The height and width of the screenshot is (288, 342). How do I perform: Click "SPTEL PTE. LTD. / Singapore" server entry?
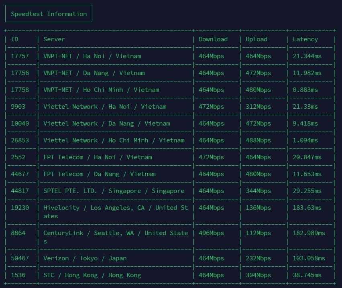click(114, 191)
